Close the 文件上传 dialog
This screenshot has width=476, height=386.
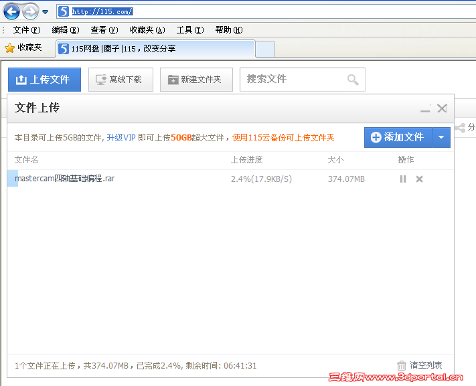pos(442,108)
